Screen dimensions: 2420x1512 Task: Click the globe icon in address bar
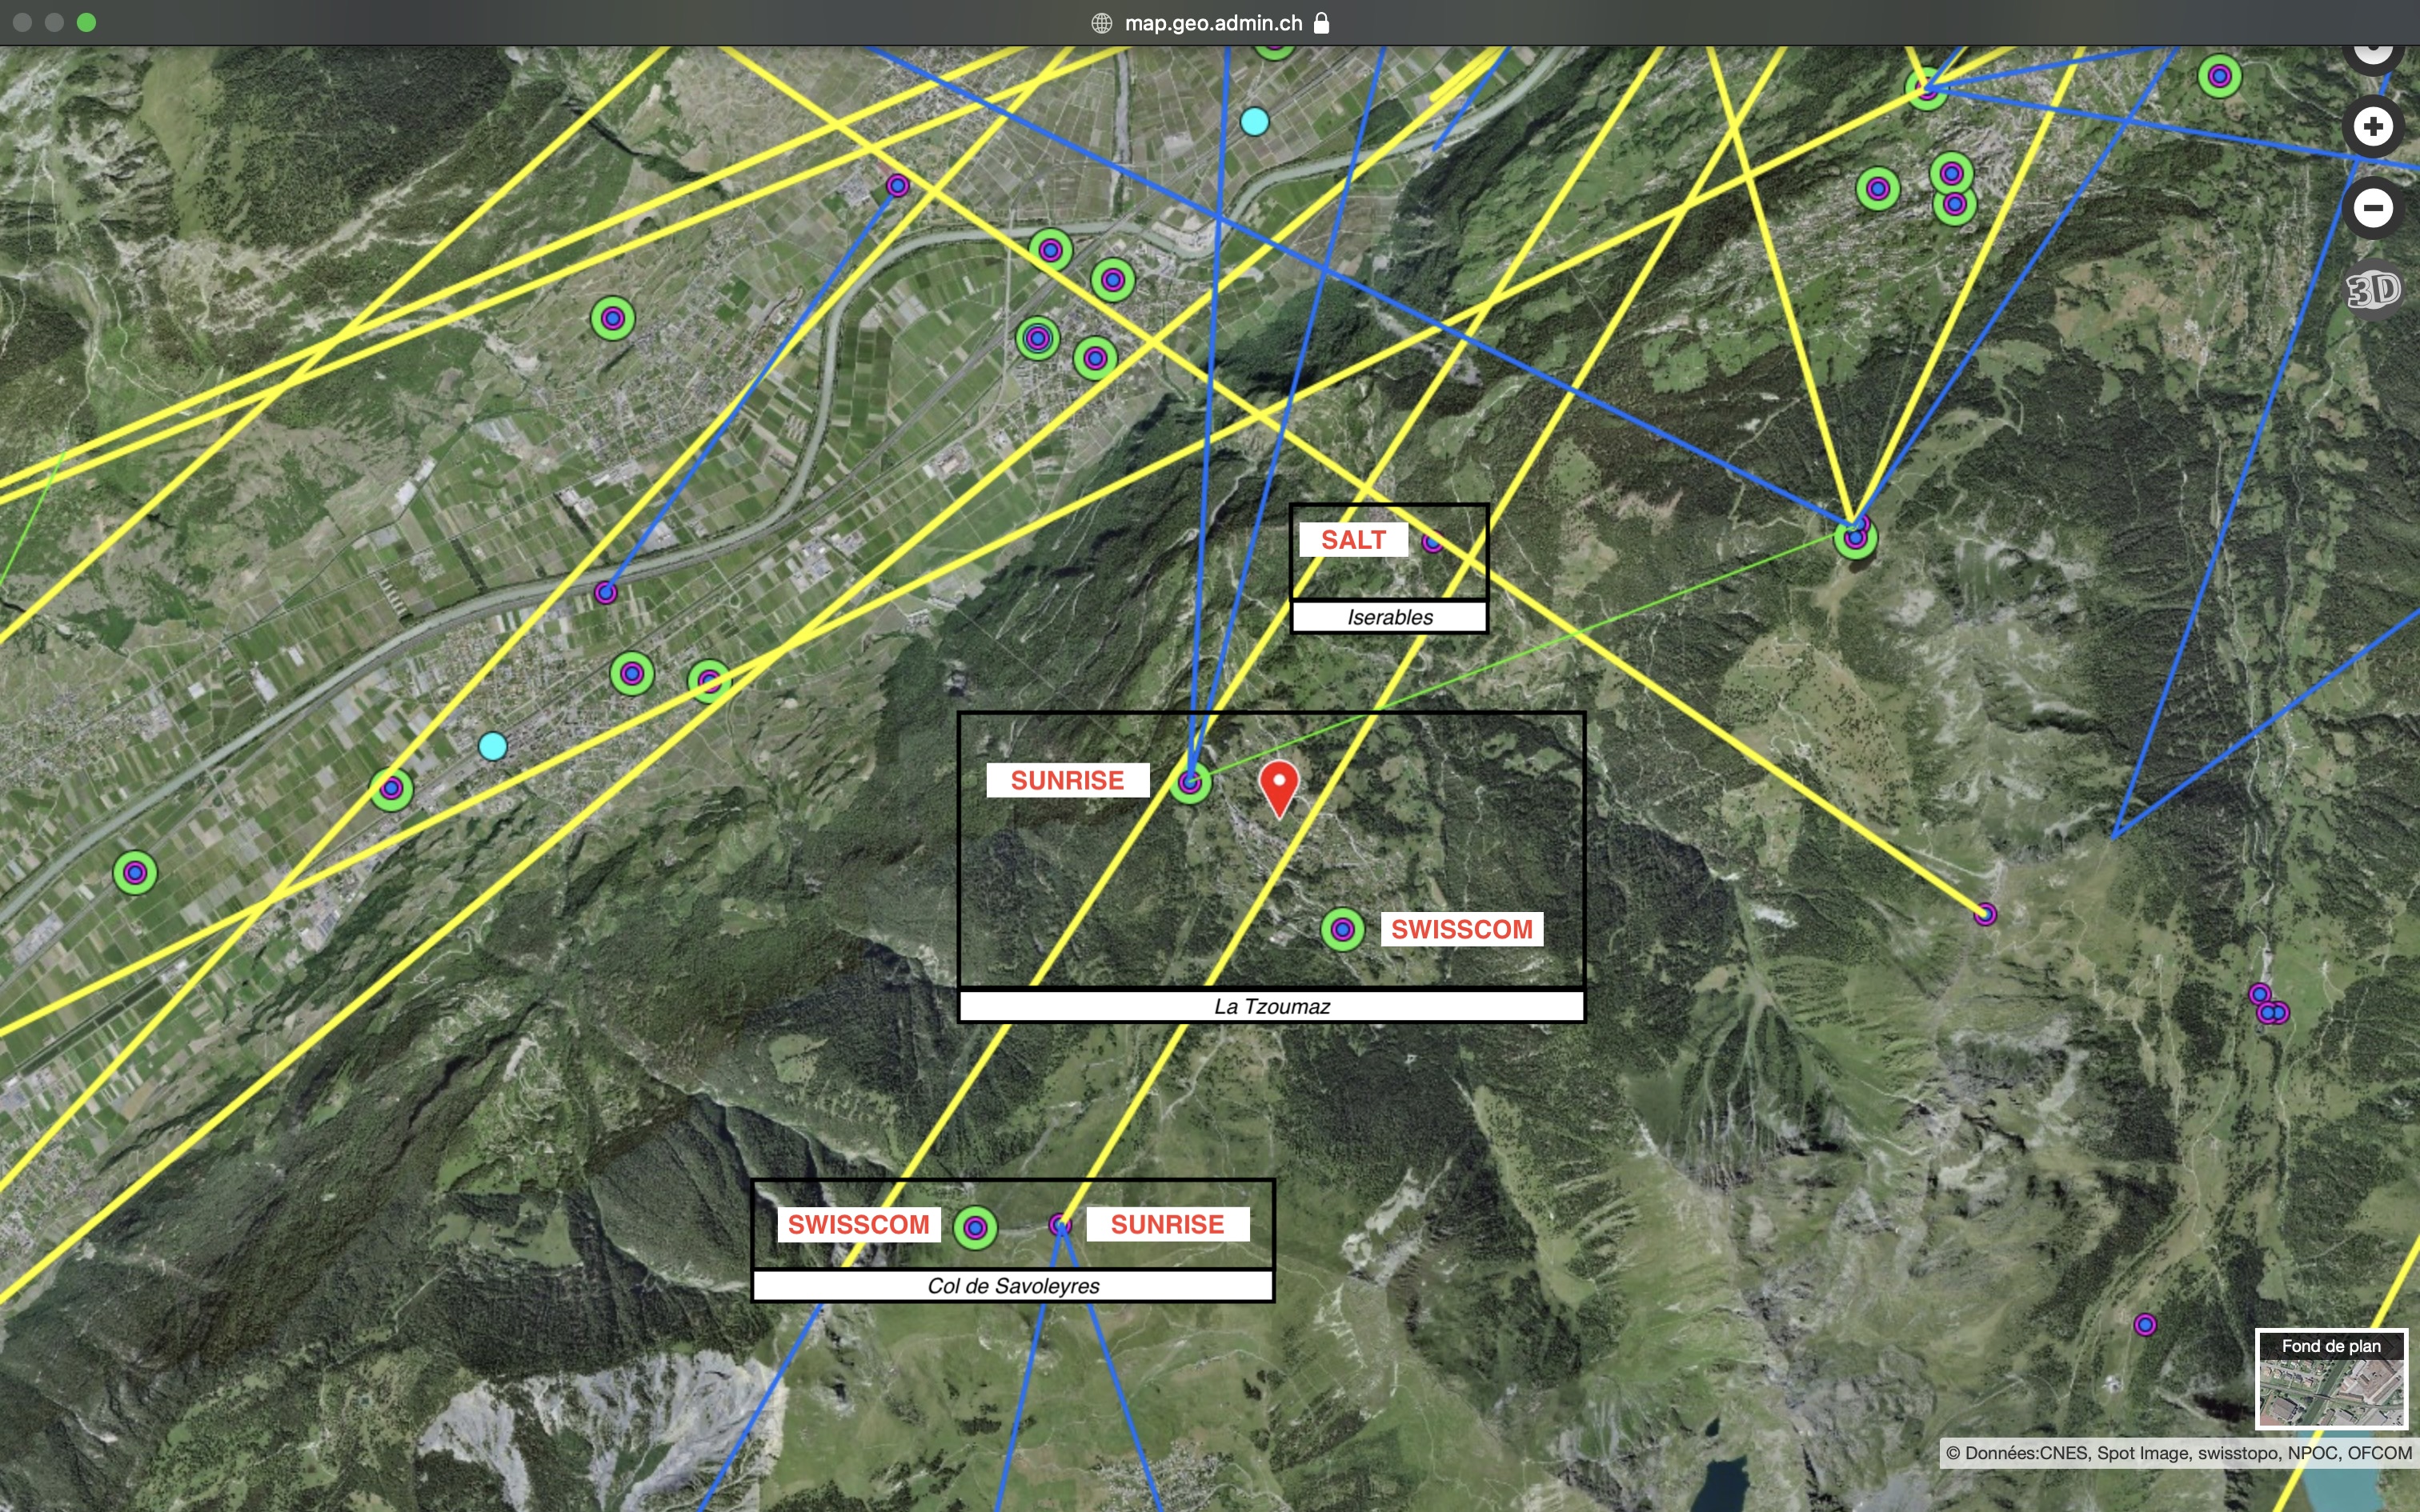point(1101,23)
